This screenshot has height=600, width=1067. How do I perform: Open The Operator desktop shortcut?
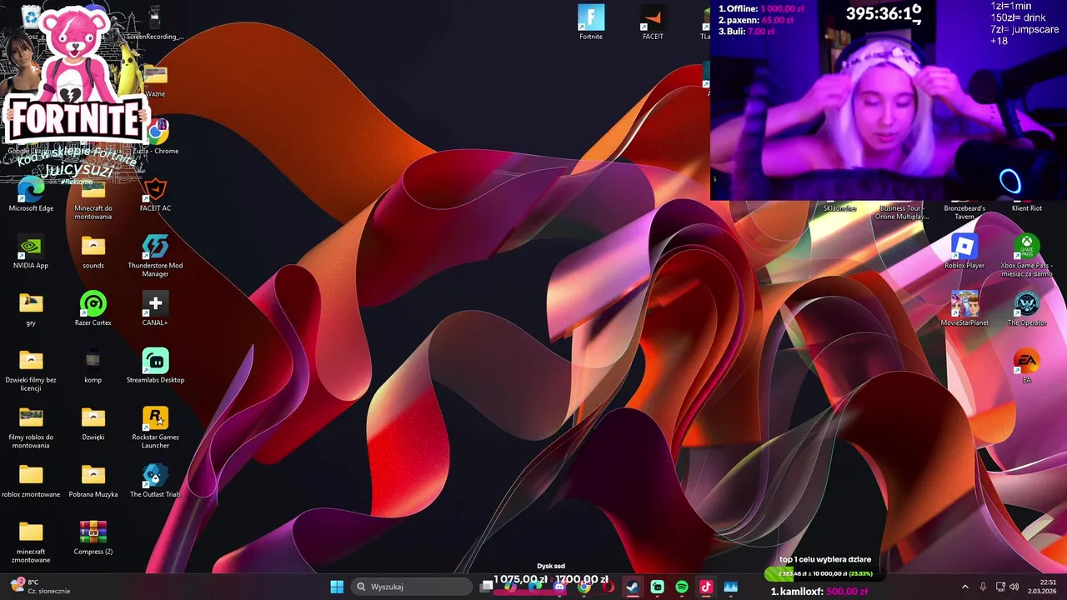tap(1027, 309)
